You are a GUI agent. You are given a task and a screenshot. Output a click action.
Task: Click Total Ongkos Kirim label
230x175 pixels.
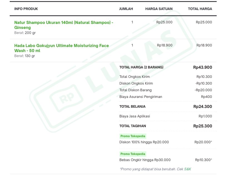(134, 77)
